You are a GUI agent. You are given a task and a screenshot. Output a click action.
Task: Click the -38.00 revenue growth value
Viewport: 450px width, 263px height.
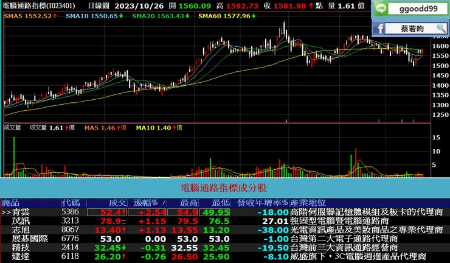(273, 230)
